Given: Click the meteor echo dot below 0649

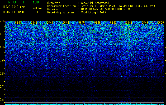Looking at the screenshot, I should [138, 86].
